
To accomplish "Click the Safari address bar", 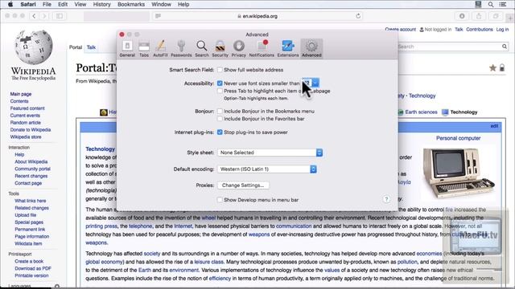I will tap(257, 16).
